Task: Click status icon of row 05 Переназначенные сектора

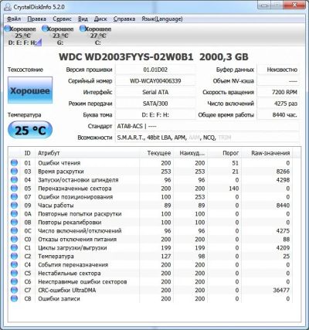Action: click(x=14, y=189)
